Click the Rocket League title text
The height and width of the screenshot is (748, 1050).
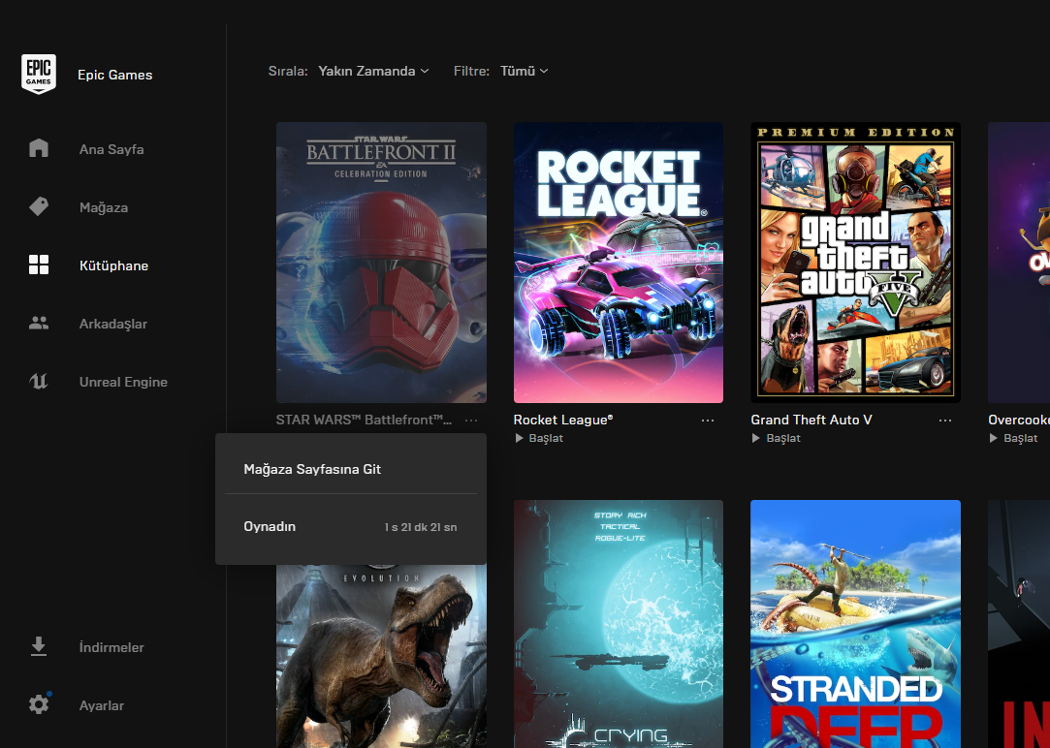tap(563, 421)
